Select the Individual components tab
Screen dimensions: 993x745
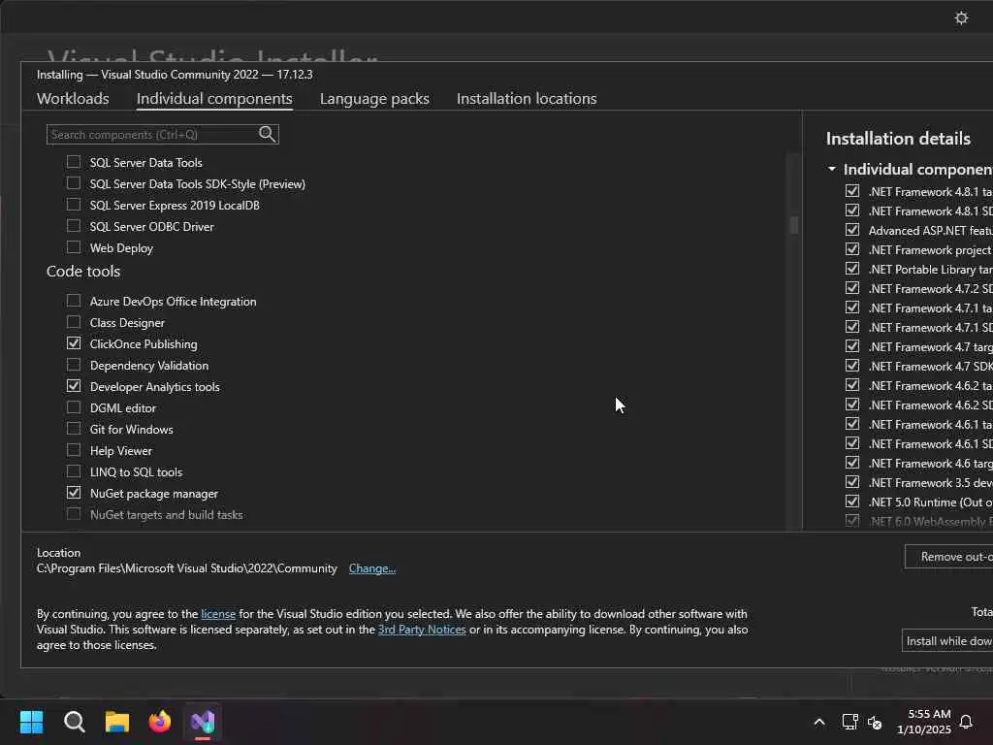214,99
